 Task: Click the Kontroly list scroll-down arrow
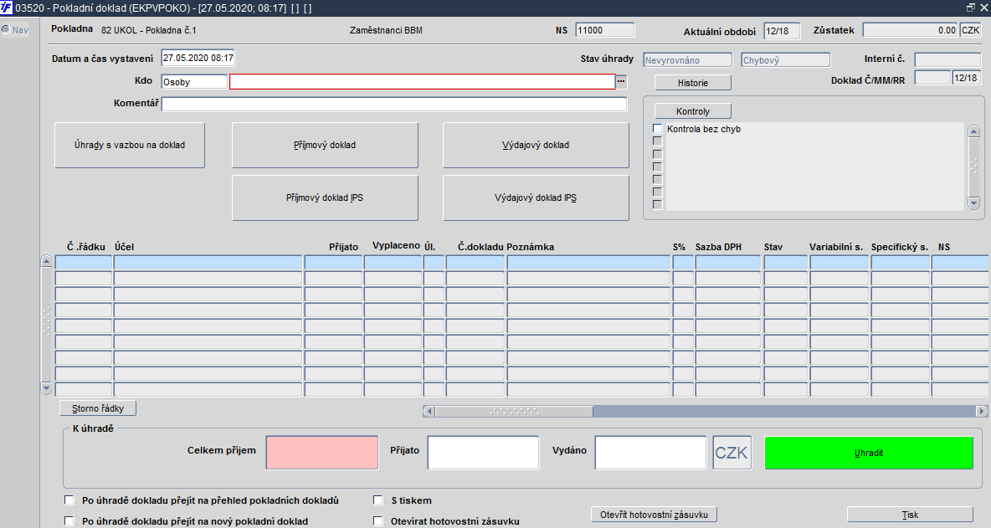pyautogui.click(x=973, y=202)
